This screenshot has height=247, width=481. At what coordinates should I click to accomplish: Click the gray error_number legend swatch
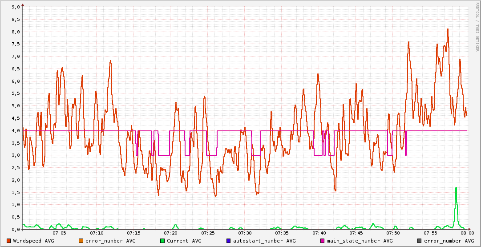(x=420, y=241)
